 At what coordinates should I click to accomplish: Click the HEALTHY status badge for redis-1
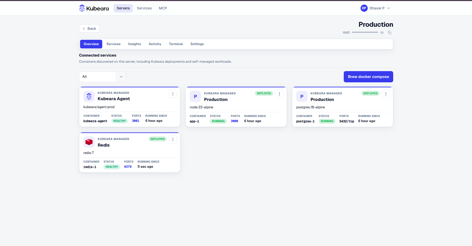pyautogui.click(x=112, y=167)
